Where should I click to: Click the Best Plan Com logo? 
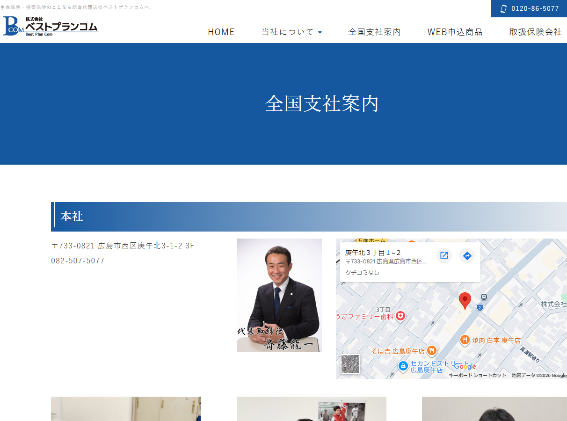[x=51, y=26]
